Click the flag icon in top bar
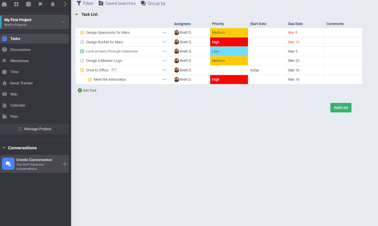Screen dimensions: 378x226 [x=41, y=4]
